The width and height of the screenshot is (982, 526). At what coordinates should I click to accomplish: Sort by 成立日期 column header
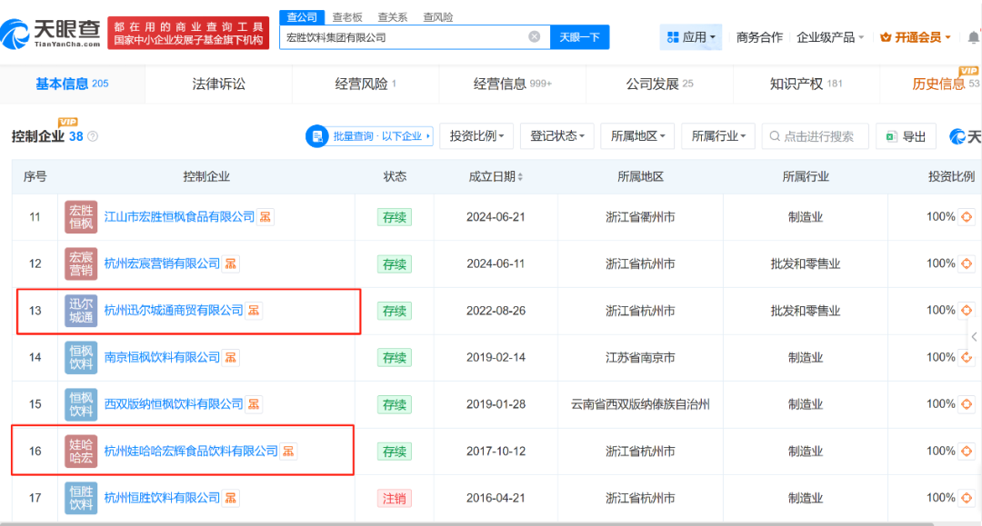click(496, 177)
